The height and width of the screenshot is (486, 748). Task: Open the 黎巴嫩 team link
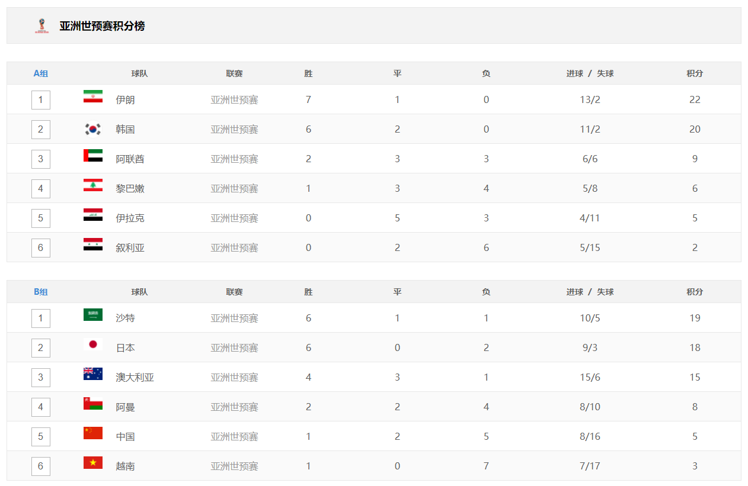130,188
